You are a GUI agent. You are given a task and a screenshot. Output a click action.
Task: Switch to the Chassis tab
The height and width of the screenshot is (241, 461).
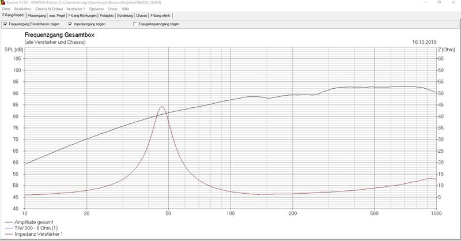tap(142, 16)
